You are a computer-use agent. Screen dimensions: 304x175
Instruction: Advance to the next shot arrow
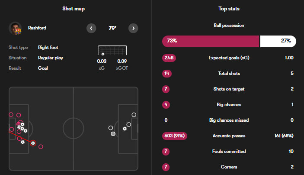[x=133, y=28]
